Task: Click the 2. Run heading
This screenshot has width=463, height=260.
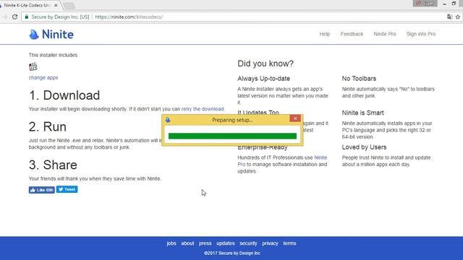Action: tap(48, 126)
